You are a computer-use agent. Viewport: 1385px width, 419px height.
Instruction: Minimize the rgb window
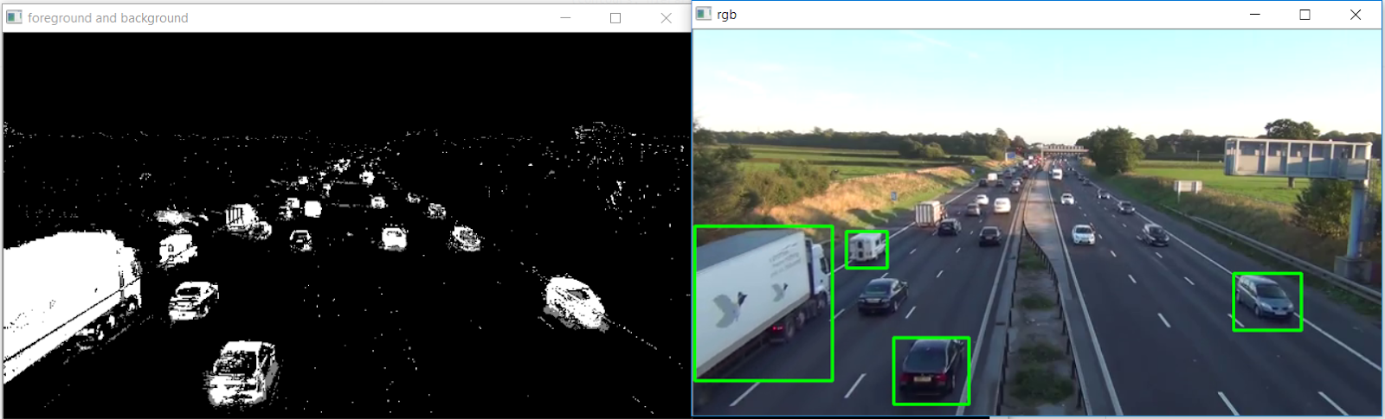(1255, 15)
